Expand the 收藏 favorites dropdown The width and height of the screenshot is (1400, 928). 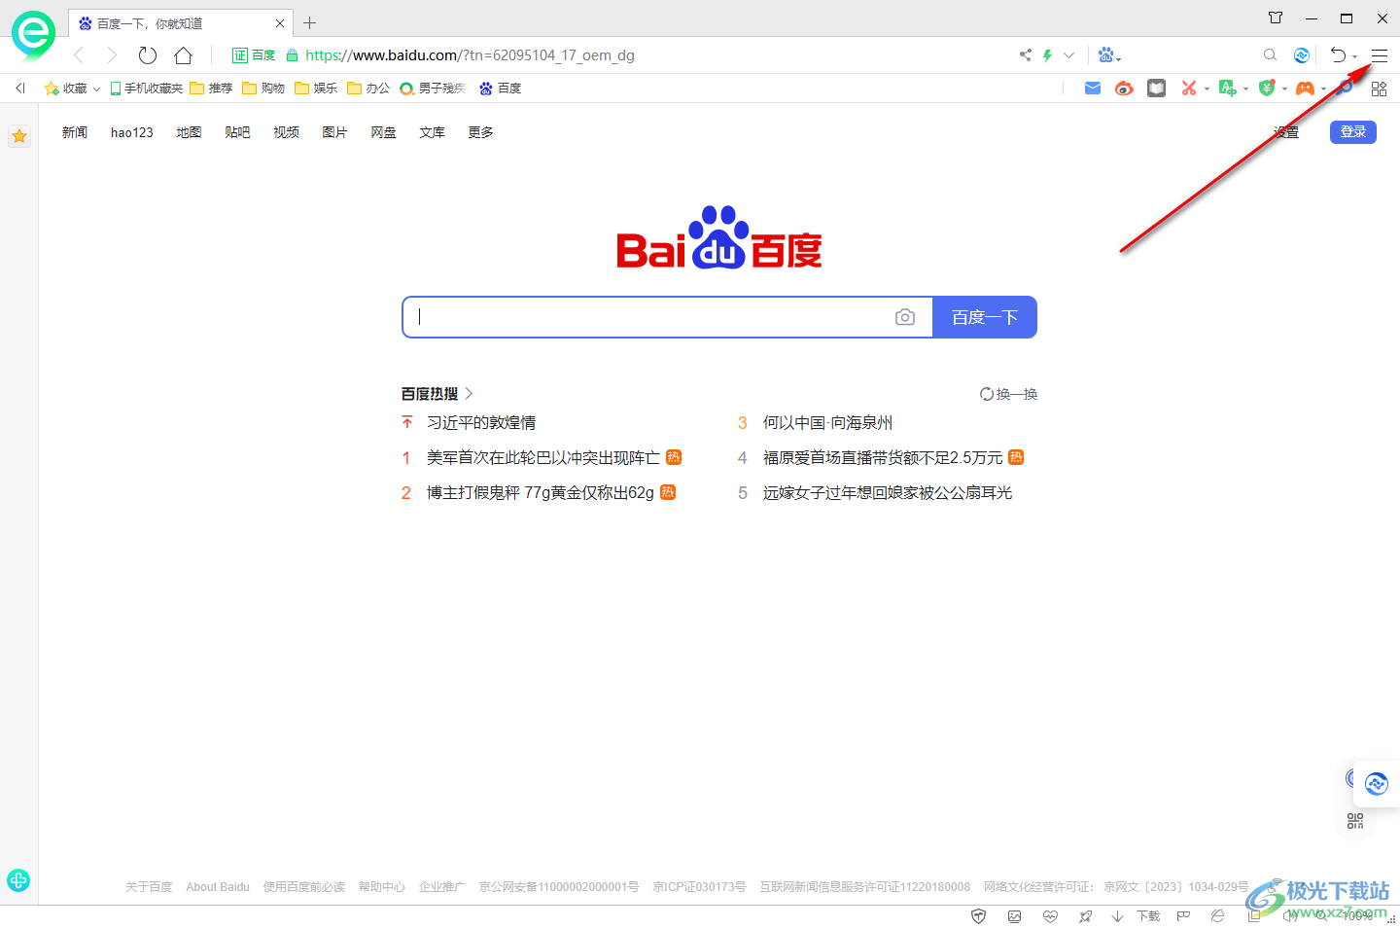pyautogui.click(x=96, y=89)
